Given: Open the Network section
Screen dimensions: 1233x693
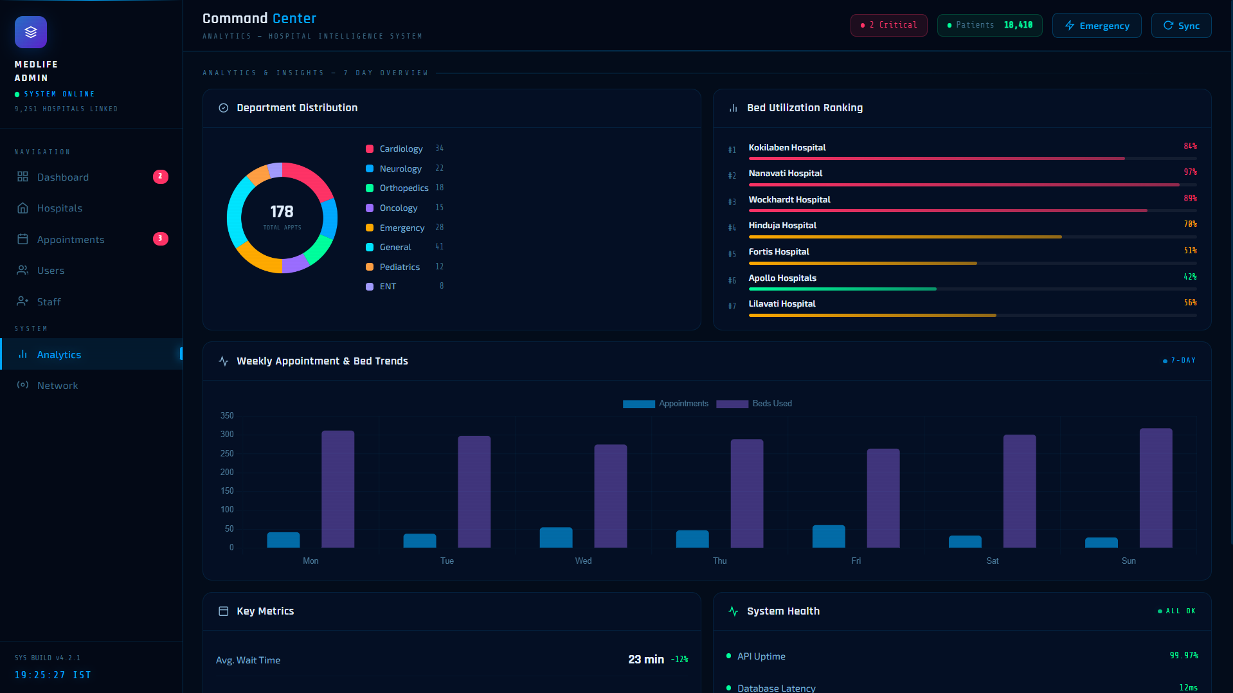Looking at the screenshot, I should click(91, 385).
